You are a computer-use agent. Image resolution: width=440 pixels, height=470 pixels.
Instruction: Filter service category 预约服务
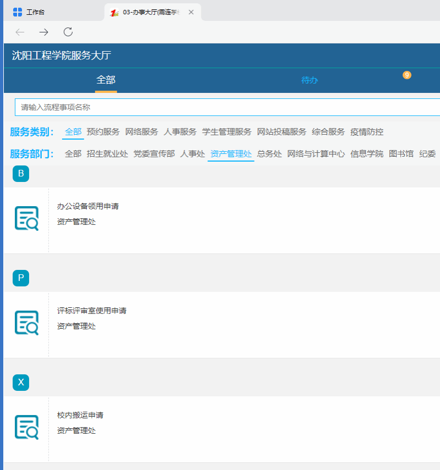click(x=103, y=132)
